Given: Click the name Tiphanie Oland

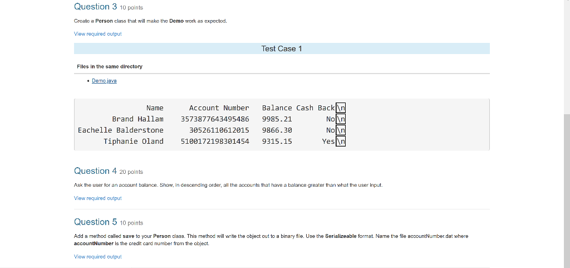Looking at the screenshot, I should (x=134, y=142).
